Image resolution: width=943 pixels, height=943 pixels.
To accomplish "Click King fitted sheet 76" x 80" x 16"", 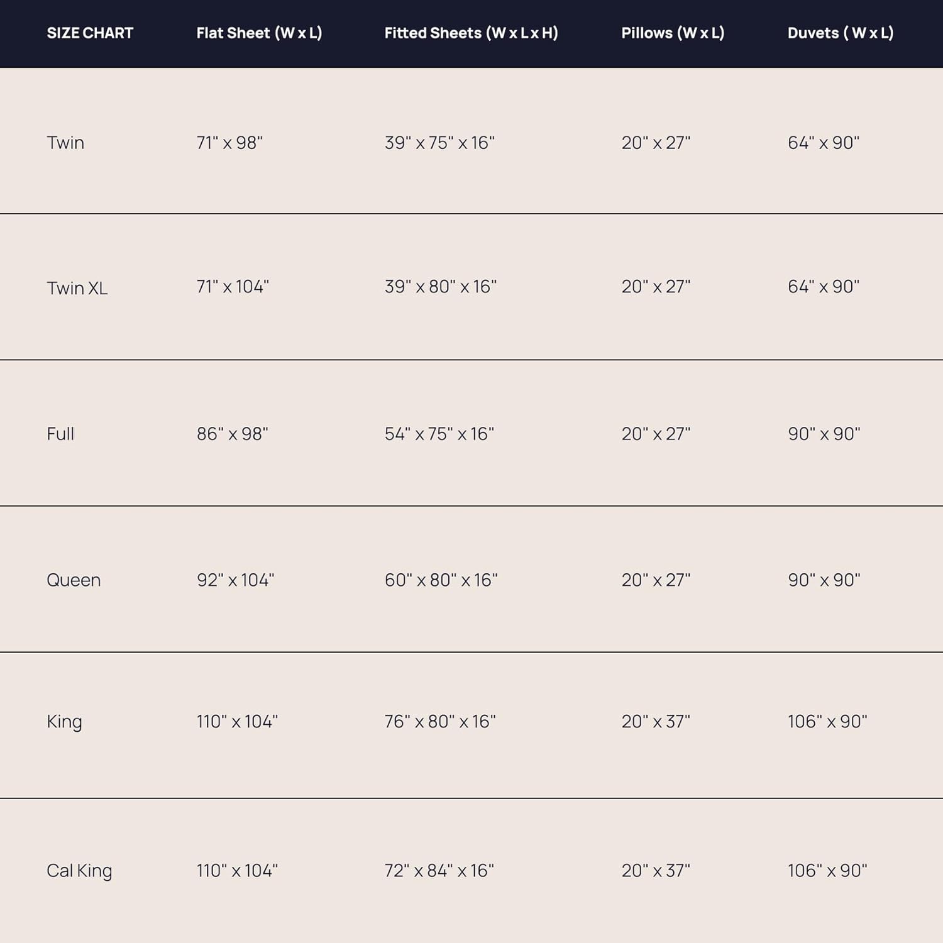I will click(x=440, y=721).
